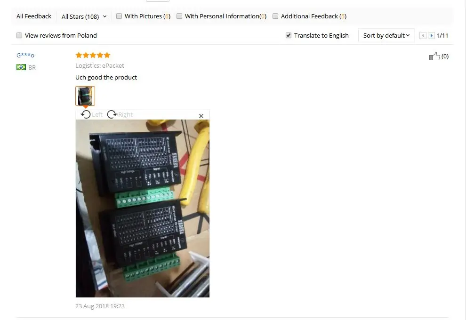466x320 pixels.
Task: Enable With Pictures filter checkbox
Action: point(119,16)
